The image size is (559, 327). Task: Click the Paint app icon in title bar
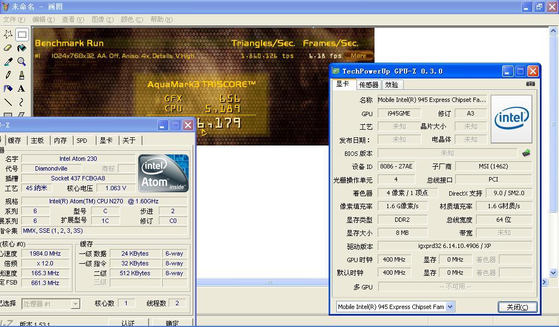pyautogui.click(x=5, y=7)
